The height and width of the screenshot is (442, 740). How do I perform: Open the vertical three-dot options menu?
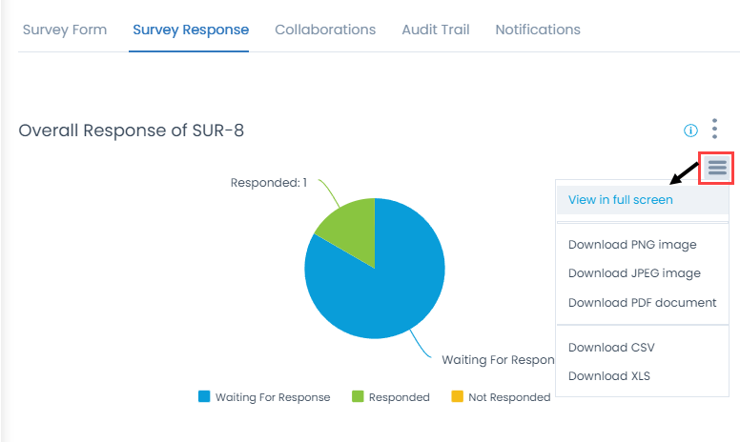(x=715, y=130)
